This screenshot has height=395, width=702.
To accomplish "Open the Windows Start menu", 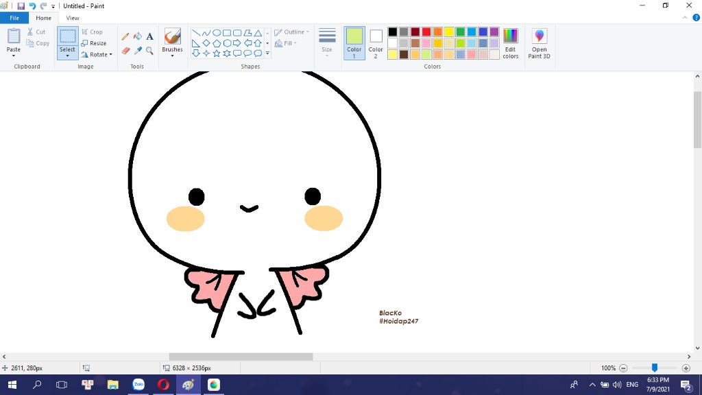I will pos(12,385).
